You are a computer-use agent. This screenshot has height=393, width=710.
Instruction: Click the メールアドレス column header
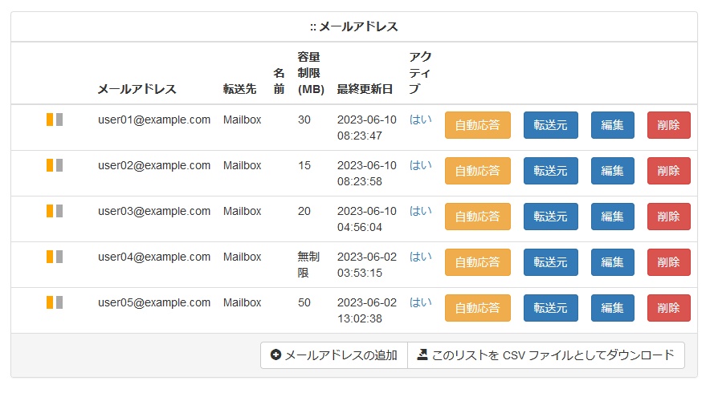pos(137,89)
